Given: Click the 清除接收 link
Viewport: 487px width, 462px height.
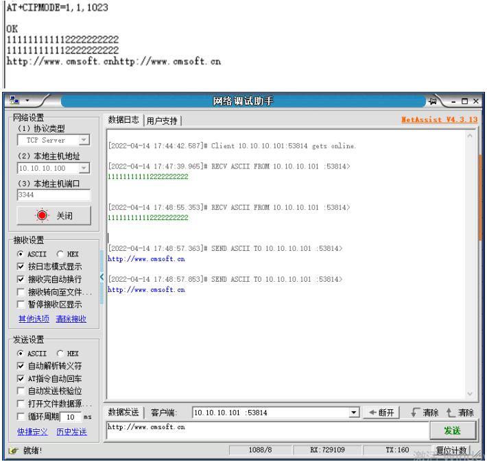Looking at the screenshot, I should (x=71, y=319).
